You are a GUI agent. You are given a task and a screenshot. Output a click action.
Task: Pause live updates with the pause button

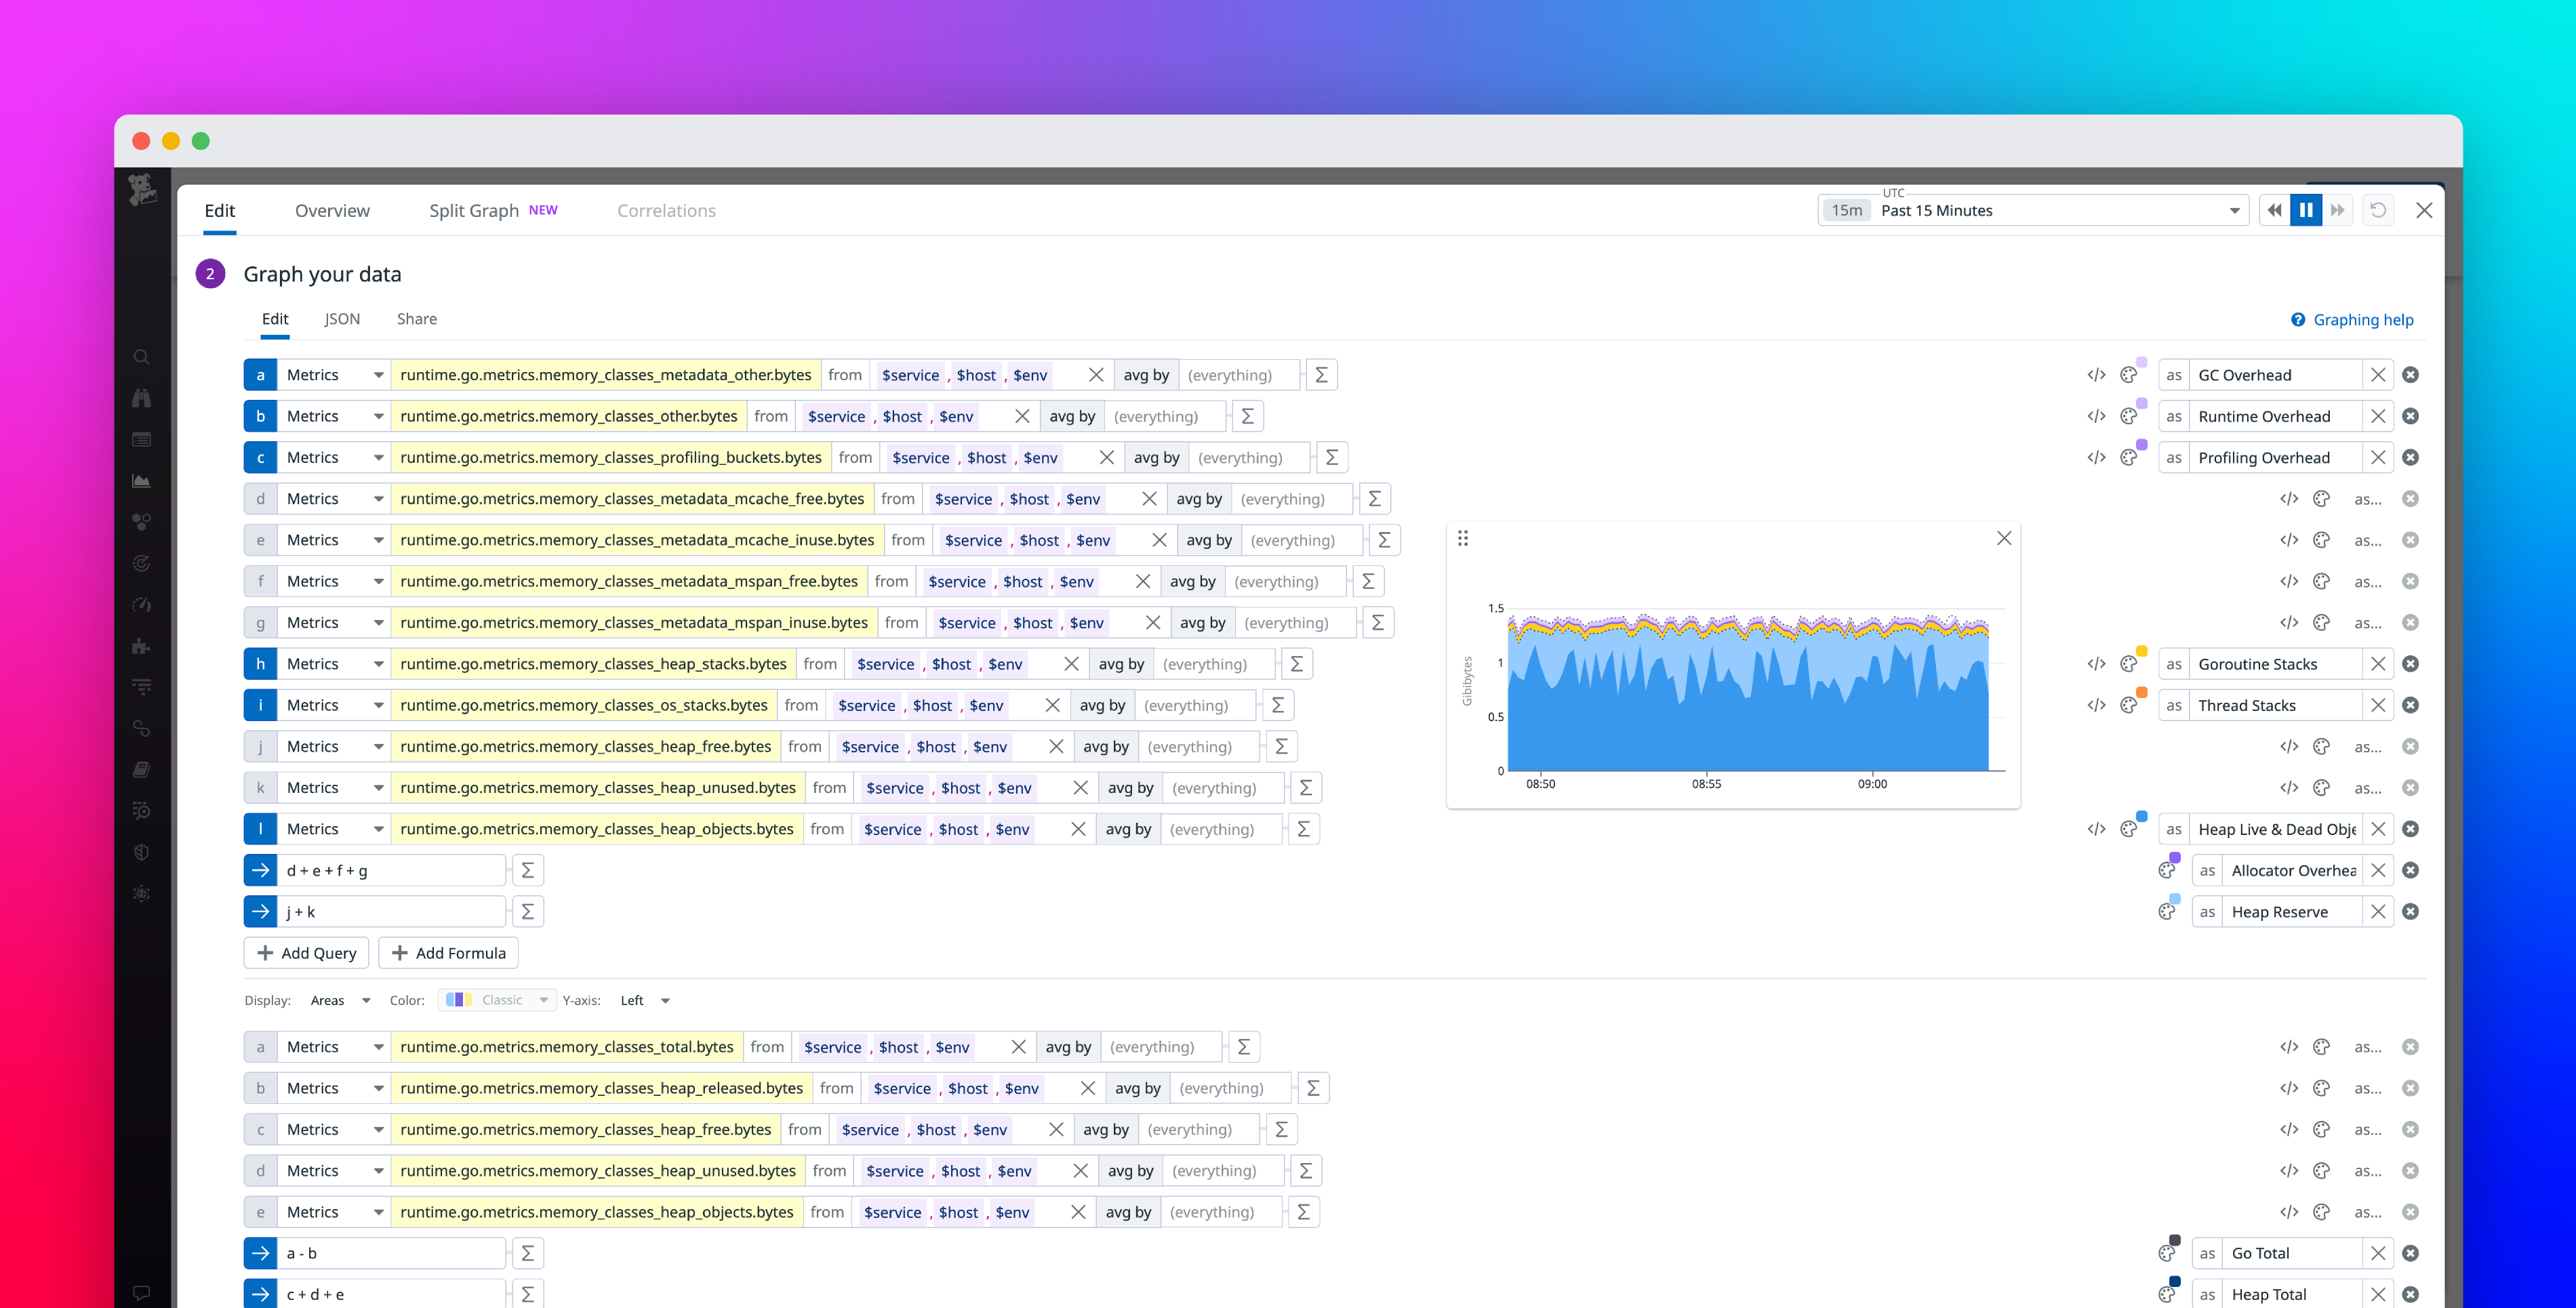click(2306, 210)
